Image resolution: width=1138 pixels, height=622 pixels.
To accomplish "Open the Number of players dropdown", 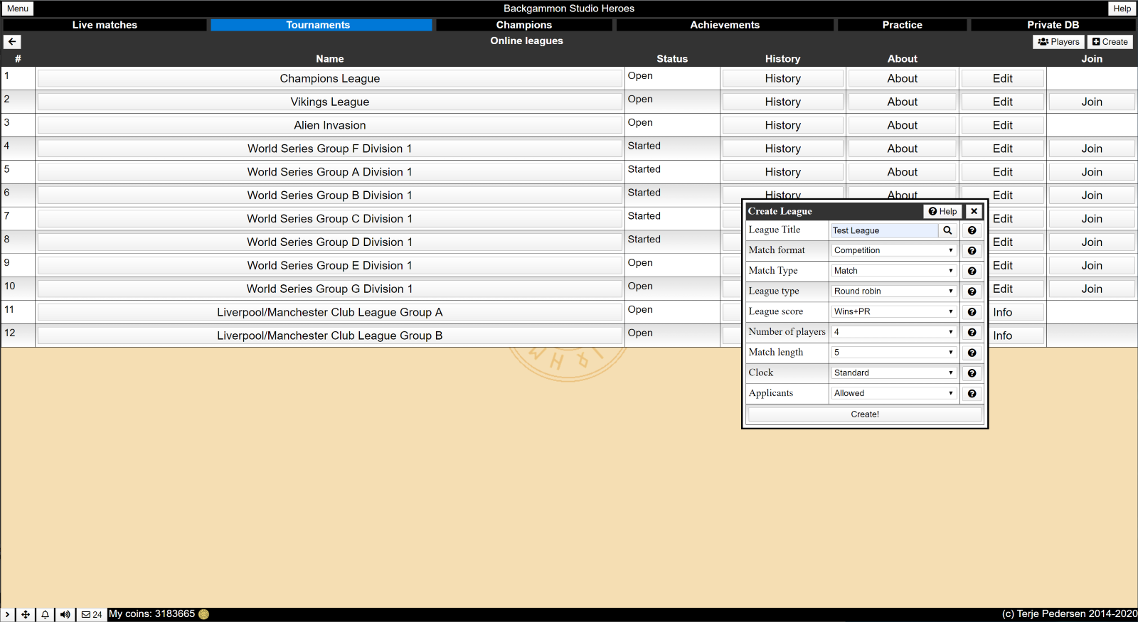I will 893,332.
